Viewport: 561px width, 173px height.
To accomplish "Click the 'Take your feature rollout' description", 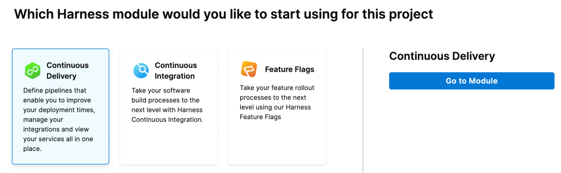I will [x=276, y=102].
